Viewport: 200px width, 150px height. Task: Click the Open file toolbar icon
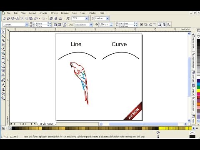[x=8, y=18]
